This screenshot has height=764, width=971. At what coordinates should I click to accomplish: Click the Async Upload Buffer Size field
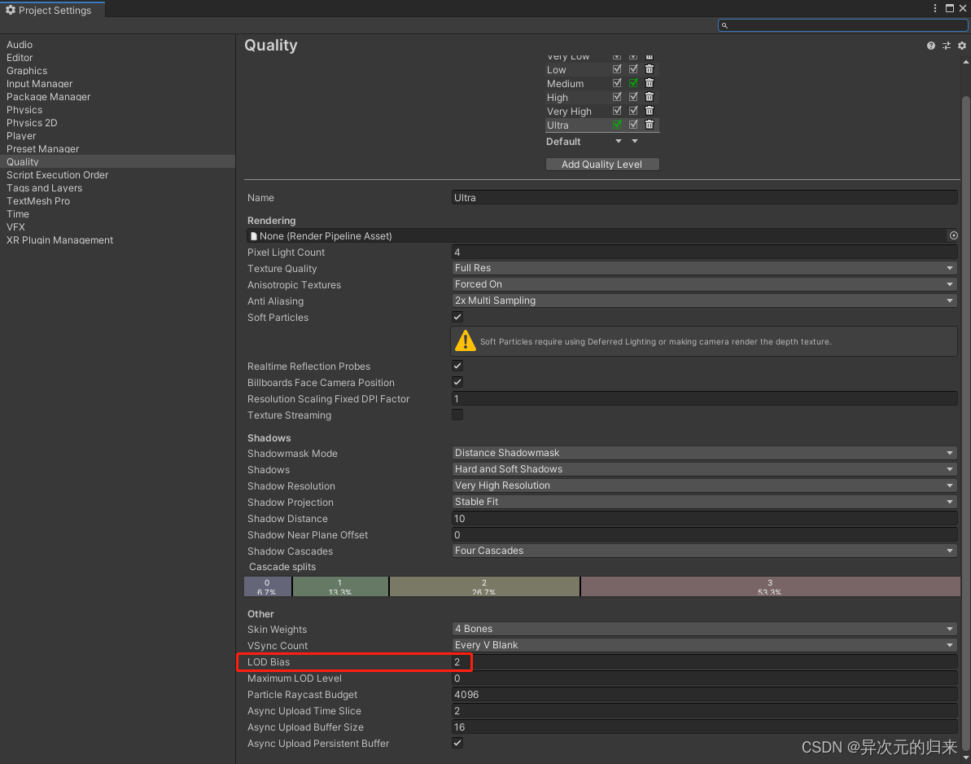(x=705, y=727)
